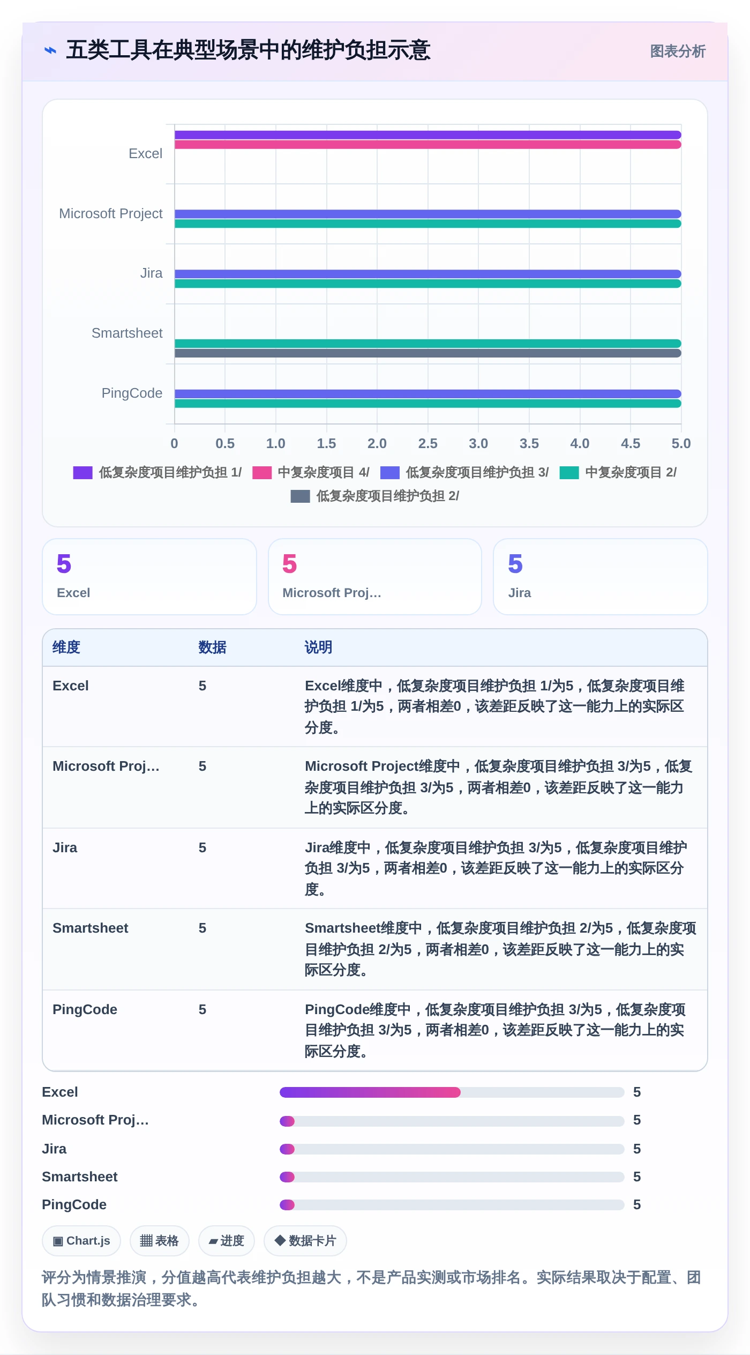Toggle the indigo 低复杂度项目维护负担 3/ legend swatch
750x1355 pixels.
click(x=390, y=473)
